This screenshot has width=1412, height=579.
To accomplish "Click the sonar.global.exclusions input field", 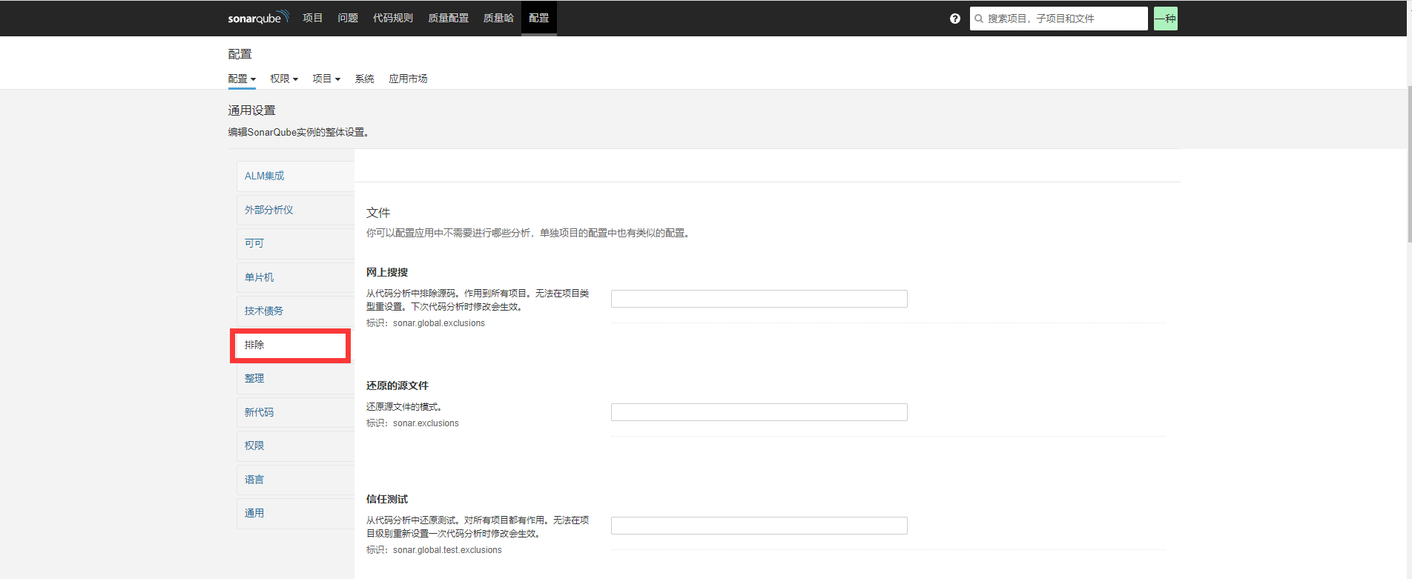I will click(759, 299).
